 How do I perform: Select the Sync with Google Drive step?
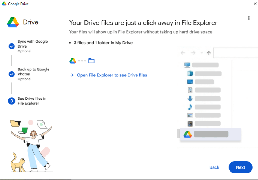point(33,44)
